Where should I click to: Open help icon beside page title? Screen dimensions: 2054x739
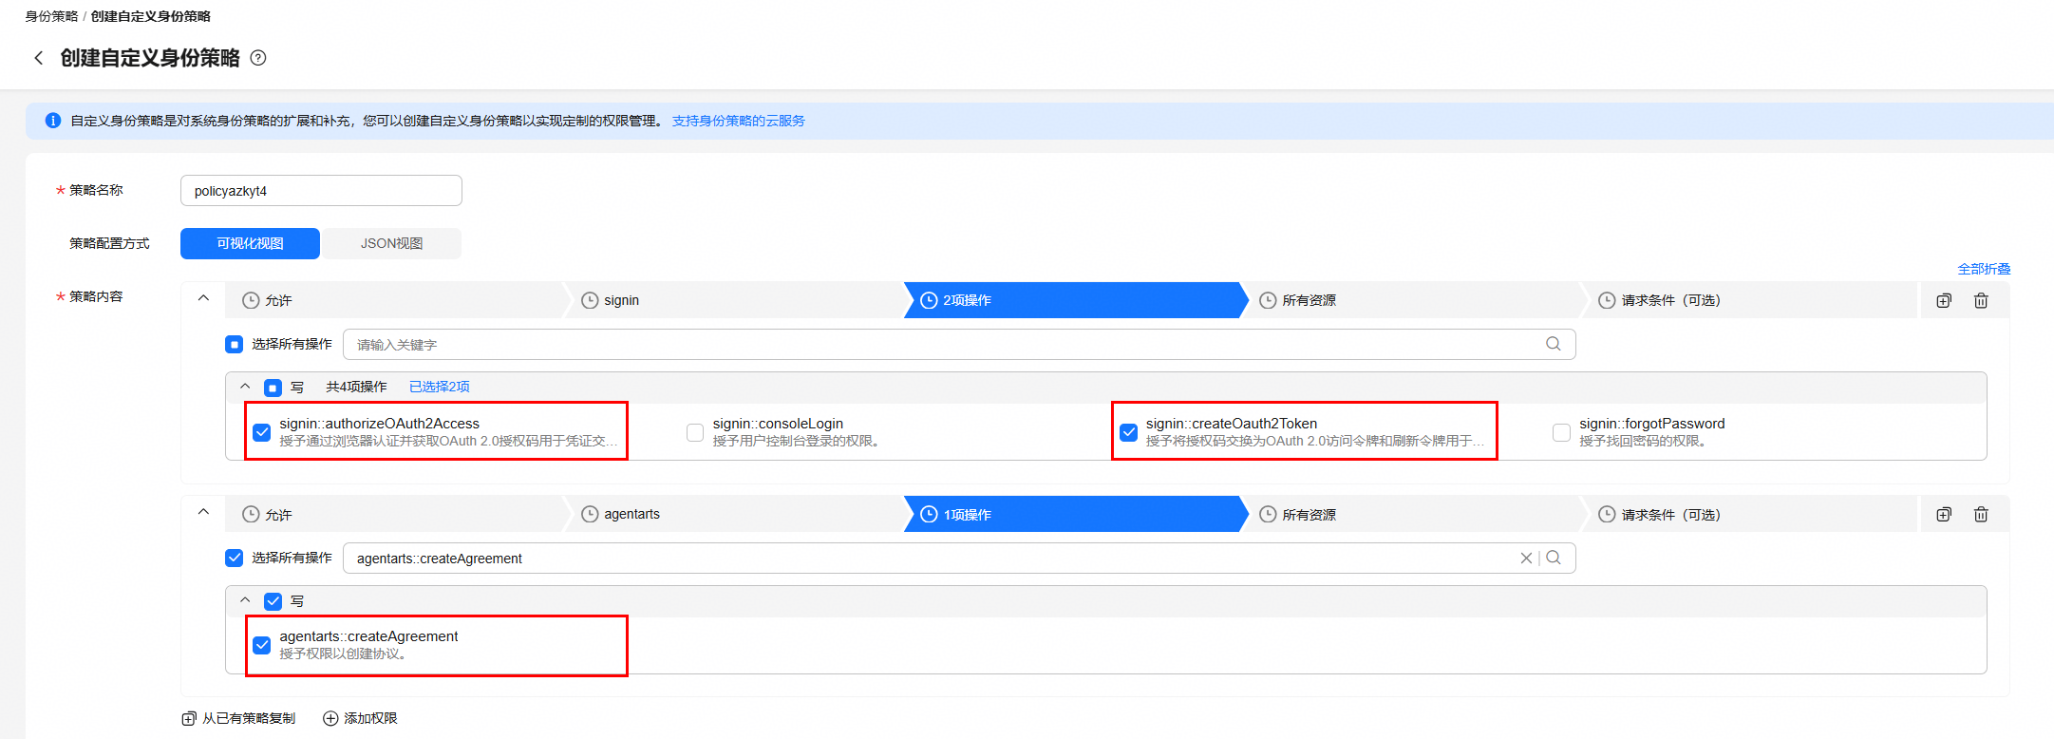click(258, 58)
